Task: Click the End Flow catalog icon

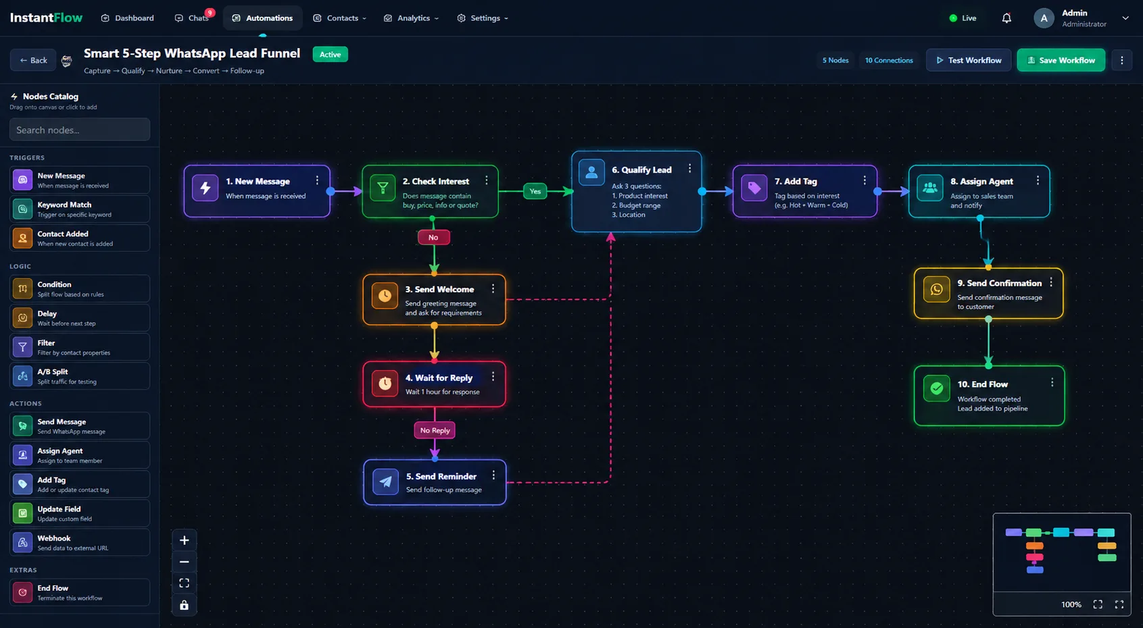Action: click(x=22, y=593)
